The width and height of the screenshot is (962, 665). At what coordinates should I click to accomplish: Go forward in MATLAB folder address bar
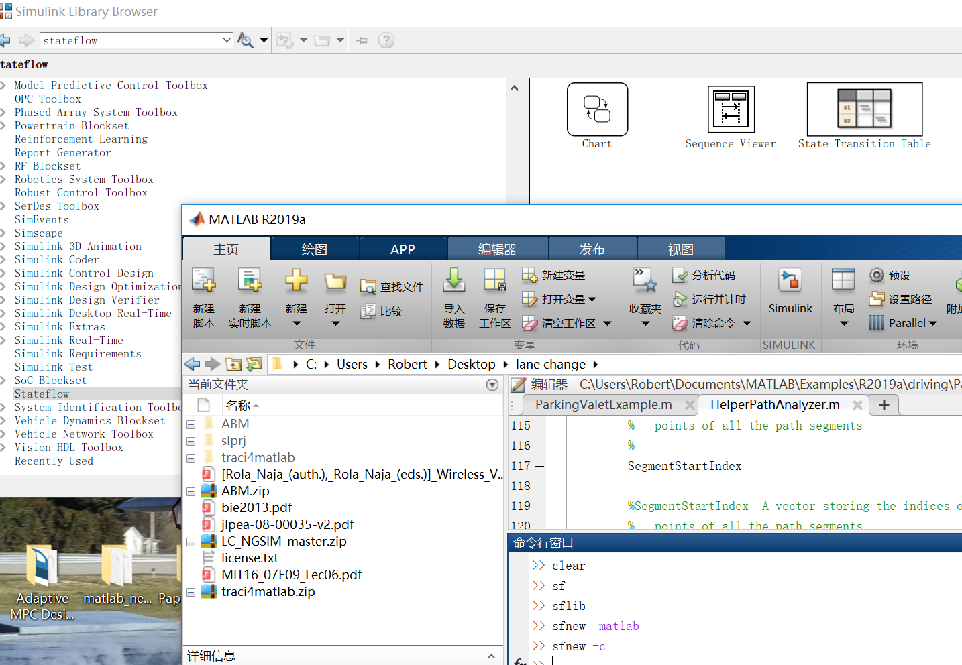pos(213,364)
